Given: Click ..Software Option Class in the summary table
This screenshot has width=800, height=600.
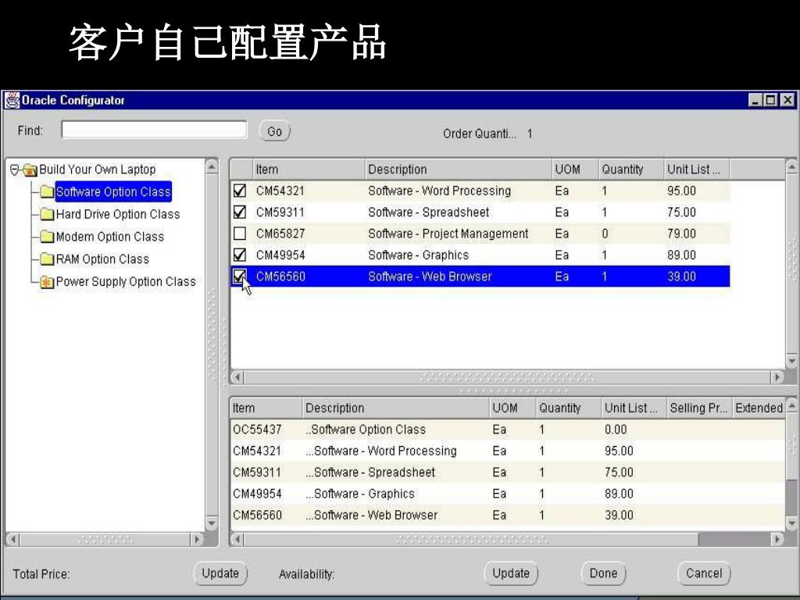Looking at the screenshot, I should (x=366, y=430).
